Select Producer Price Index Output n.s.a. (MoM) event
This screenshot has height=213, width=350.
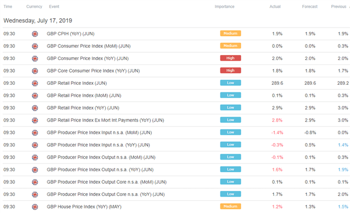pyautogui.click(x=101, y=157)
